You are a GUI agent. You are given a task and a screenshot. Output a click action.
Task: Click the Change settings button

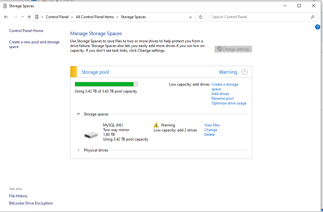point(233,49)
